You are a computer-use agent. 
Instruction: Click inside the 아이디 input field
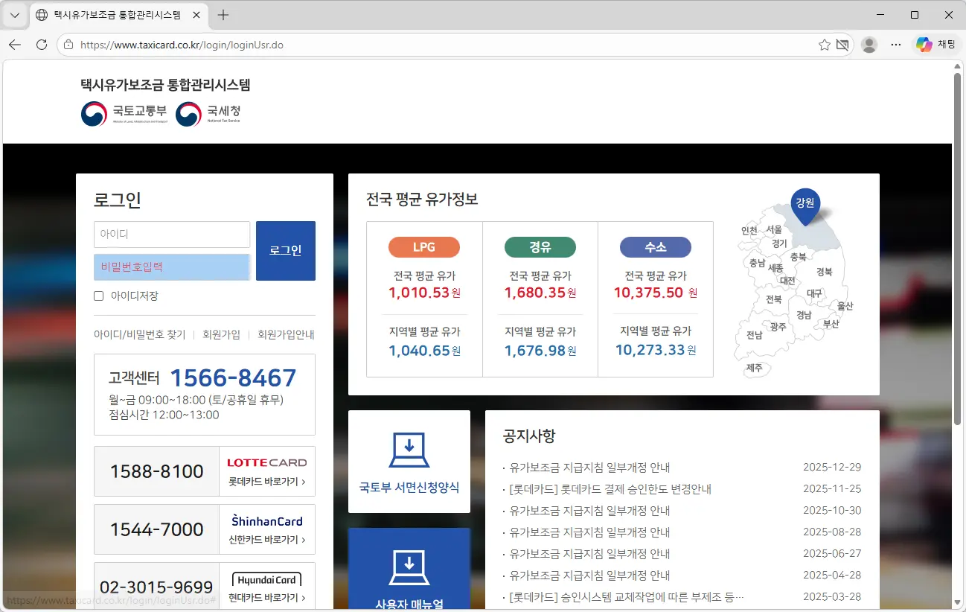[x=171, y=235]
